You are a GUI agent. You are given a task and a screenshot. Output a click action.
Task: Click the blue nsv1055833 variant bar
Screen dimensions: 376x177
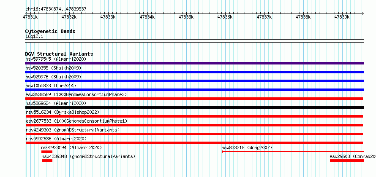point(194,90)
